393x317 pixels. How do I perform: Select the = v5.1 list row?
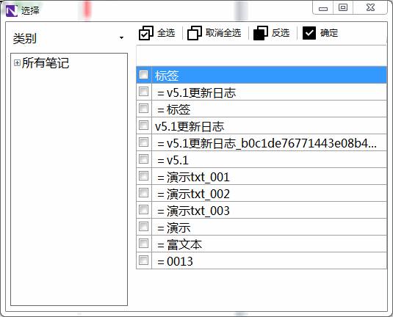coord(269,159)
